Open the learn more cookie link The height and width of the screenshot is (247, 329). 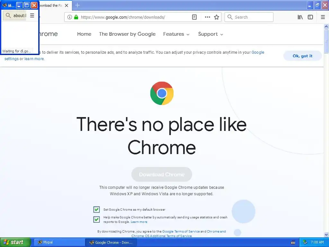click(34, 59)
